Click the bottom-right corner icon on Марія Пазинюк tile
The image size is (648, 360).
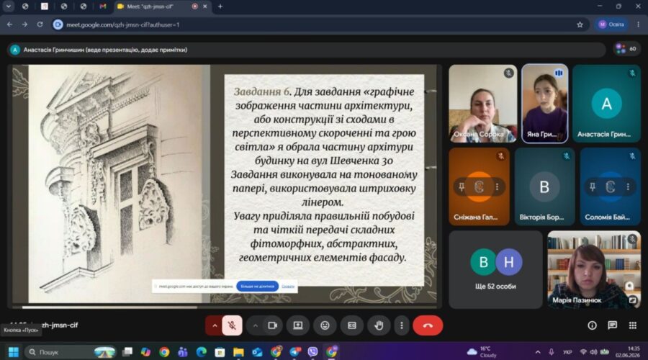(x=633, y=300)
